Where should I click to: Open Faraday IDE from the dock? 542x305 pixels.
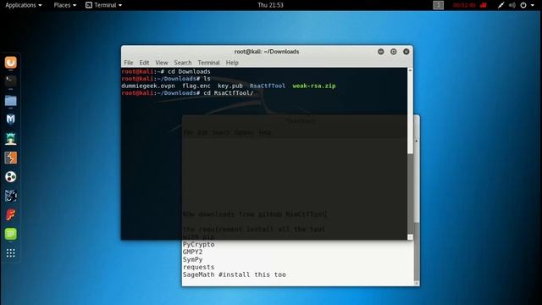[11, 214]
